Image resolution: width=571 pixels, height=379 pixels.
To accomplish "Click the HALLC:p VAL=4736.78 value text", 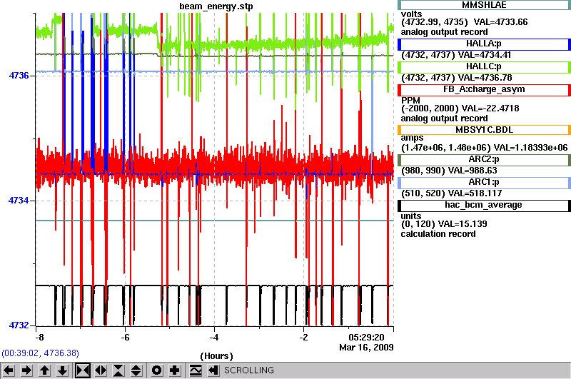I will (x=485, y=78).
